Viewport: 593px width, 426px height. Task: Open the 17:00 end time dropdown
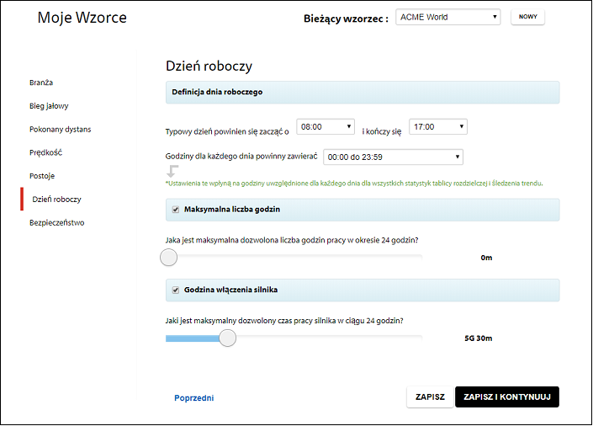coord(438,127)
